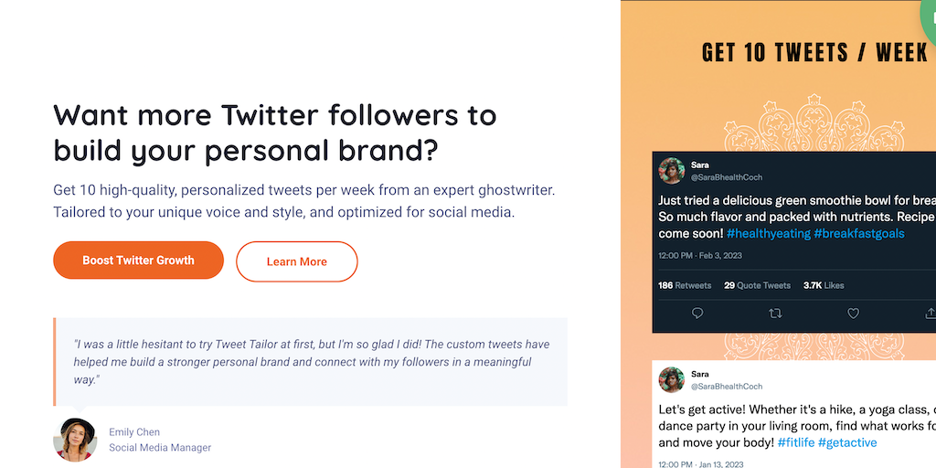Screen dimensions: 936x468
Task: Click the reply icon on the dark tweet
Action: pos(697,314)
